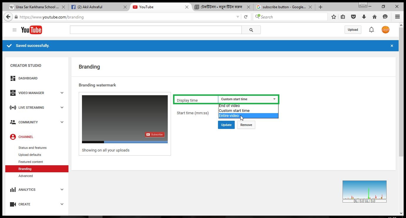The image size is (406, 218).
Task: Open Upload defaults link
Action: 30,155
